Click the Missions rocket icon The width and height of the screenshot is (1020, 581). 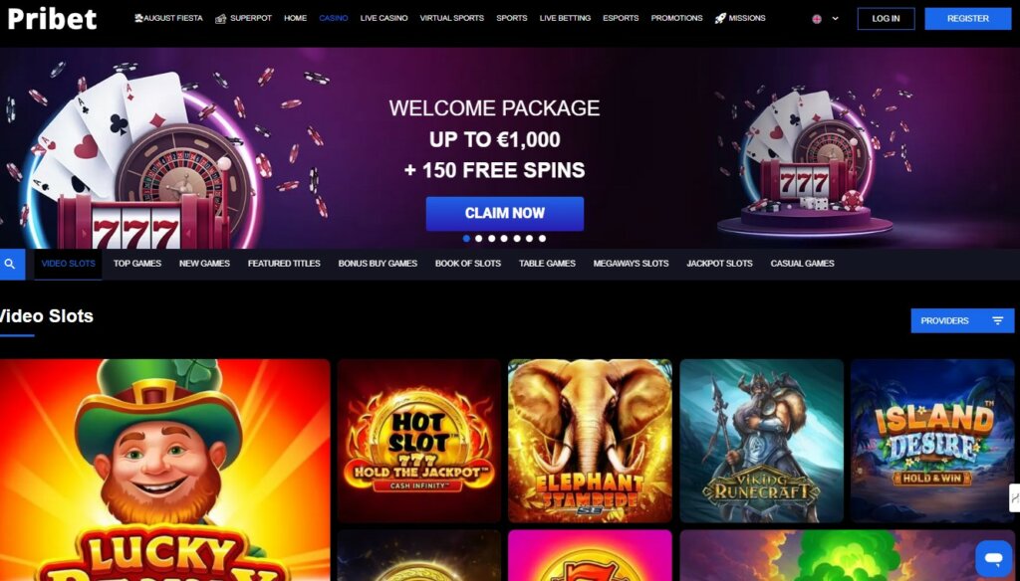720,18
